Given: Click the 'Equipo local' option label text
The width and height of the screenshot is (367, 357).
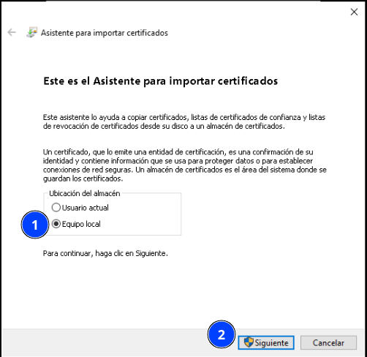Looking at the screenshot, I should click(81, 224).
